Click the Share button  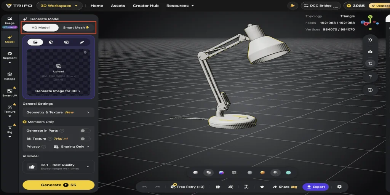point(285,187)
